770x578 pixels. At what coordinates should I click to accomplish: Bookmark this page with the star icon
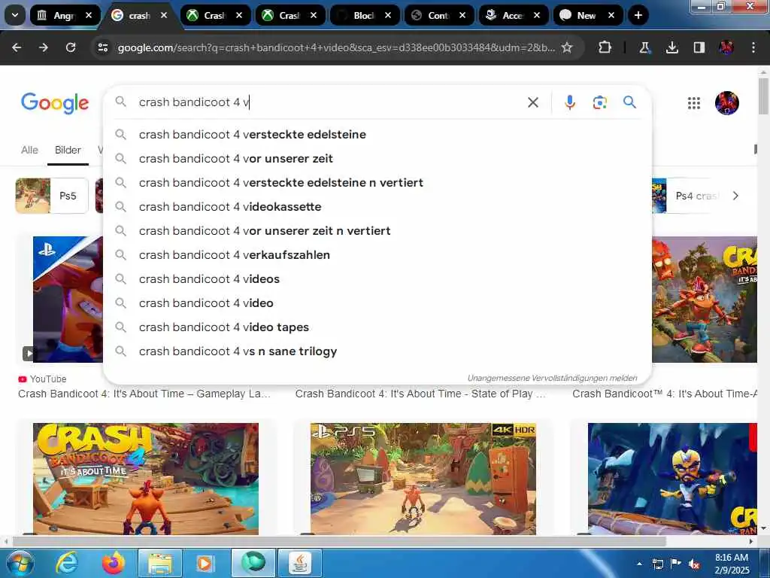click(x=567, y=47)
